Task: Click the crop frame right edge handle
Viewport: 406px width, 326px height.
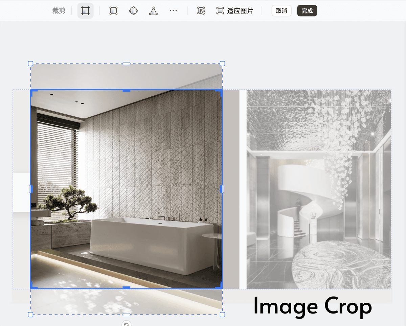Action: 222,189
